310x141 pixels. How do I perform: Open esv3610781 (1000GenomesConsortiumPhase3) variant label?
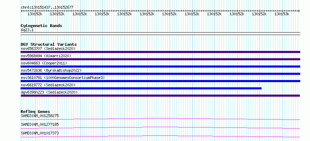coord(63,78)
